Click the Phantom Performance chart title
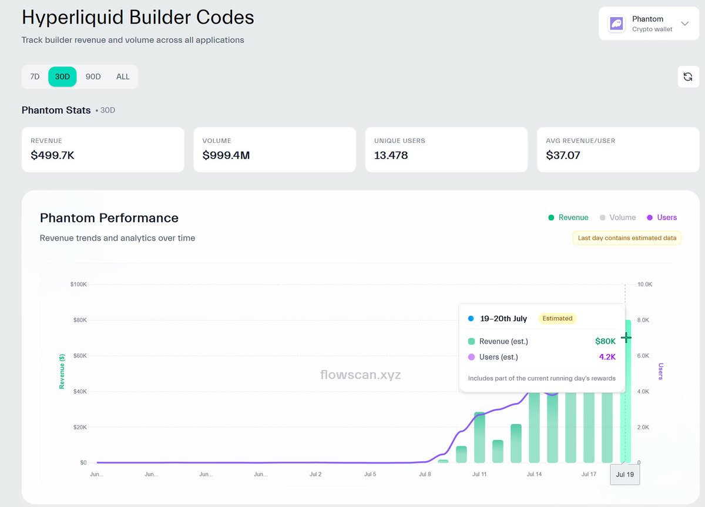The height and width of the screenshot is (507, 705). (109, 218)
